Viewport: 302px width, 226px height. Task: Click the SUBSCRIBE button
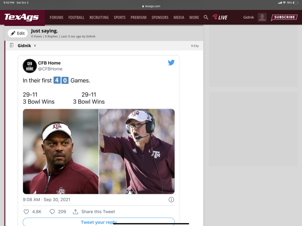point(284,17)
